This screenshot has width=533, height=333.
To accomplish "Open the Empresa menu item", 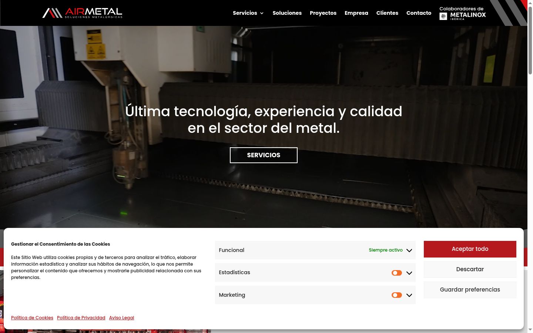I will (356, 13).
